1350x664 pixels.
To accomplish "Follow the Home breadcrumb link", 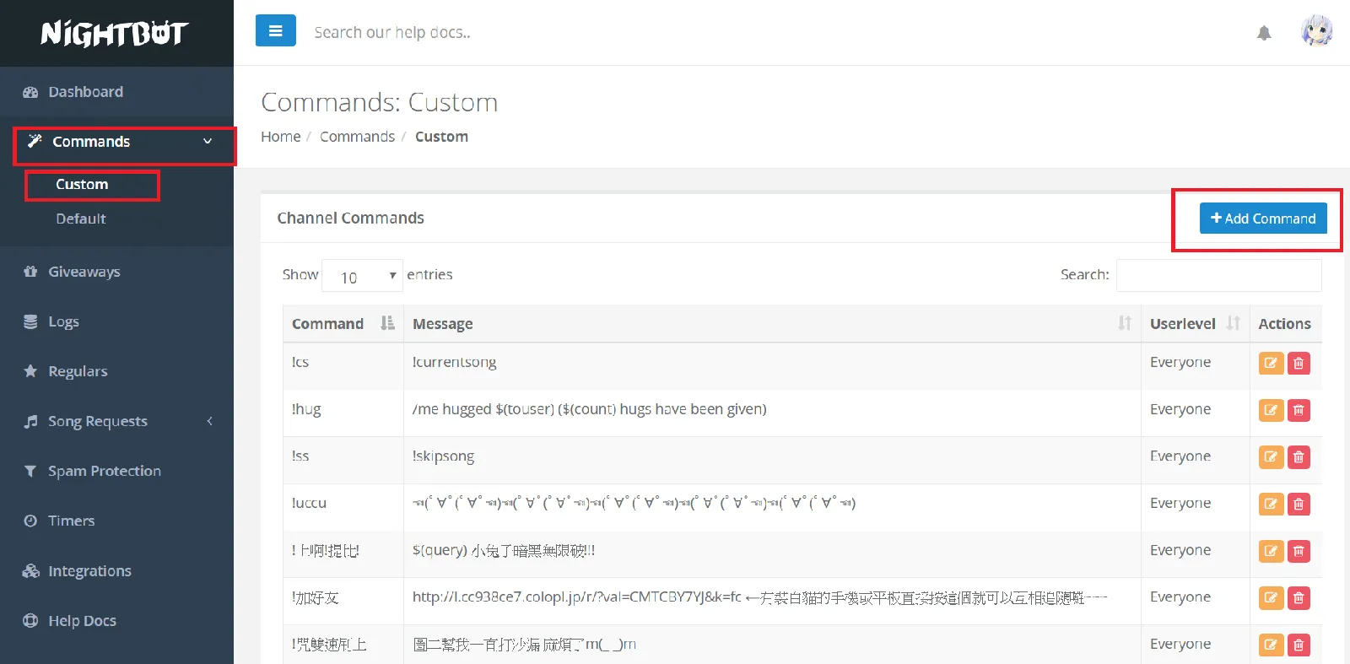I will pos(280,137).
